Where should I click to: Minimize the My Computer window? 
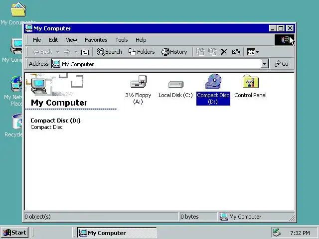(273, 28)
